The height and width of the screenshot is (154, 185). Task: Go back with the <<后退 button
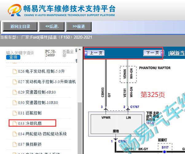click(52, 27)
